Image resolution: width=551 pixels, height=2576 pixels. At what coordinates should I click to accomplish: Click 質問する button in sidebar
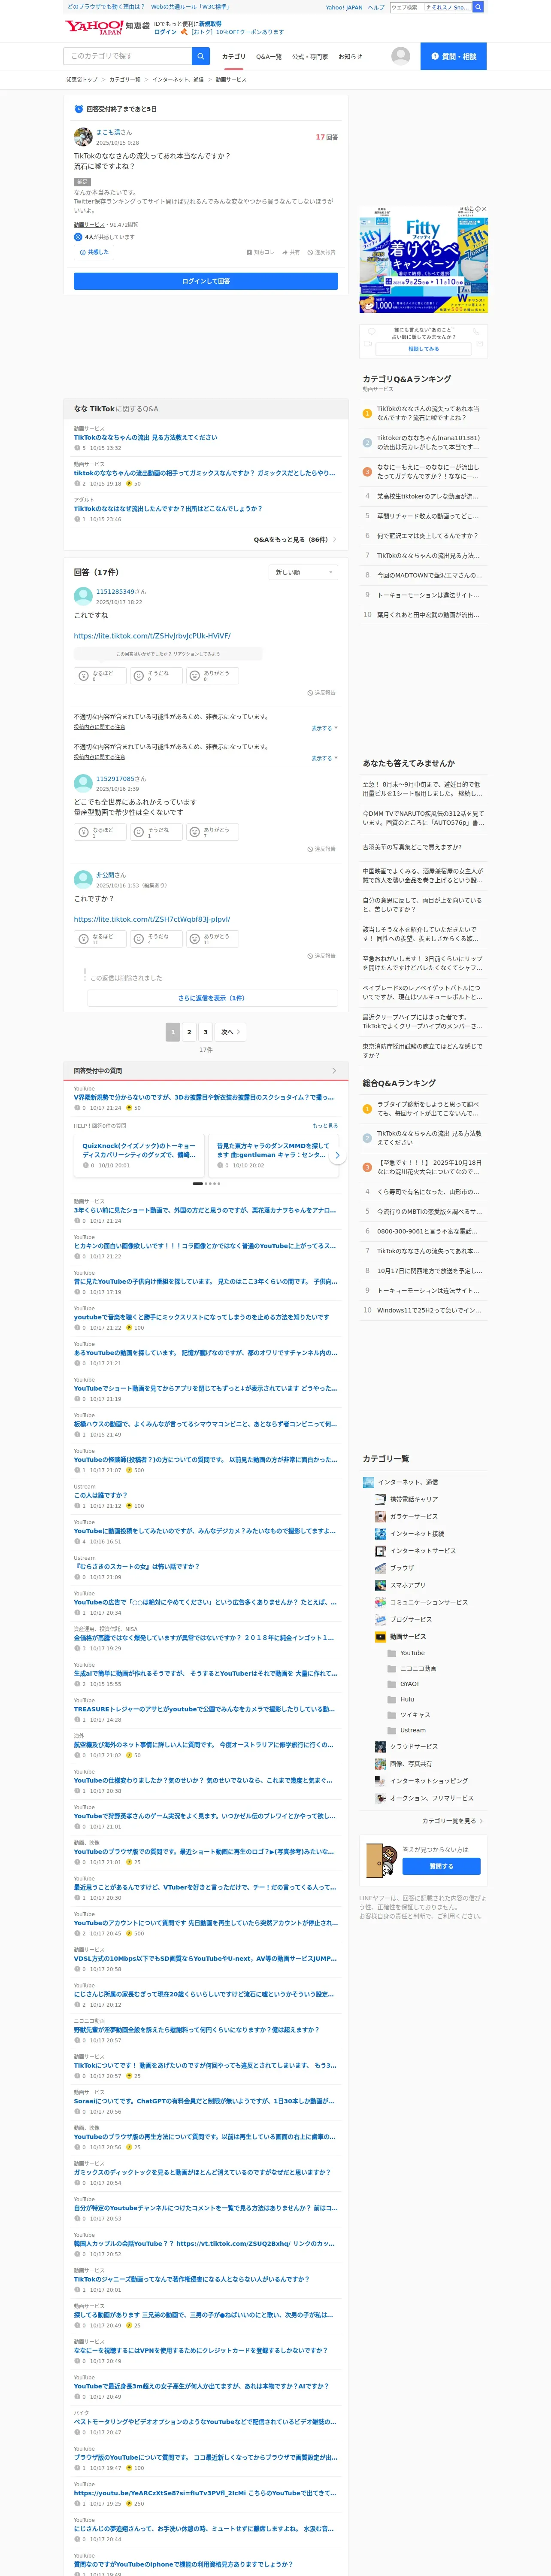pyautogui.click(x=441, y=1866)
